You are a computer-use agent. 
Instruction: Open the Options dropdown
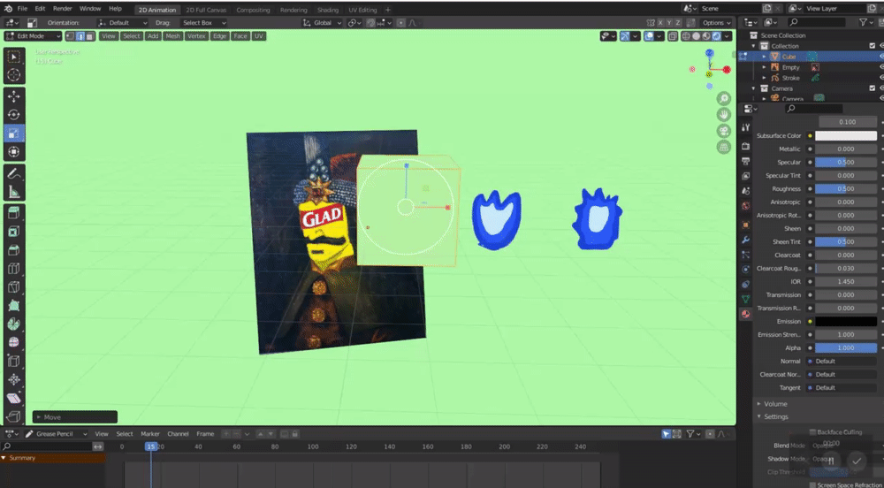tap(716, 23)
